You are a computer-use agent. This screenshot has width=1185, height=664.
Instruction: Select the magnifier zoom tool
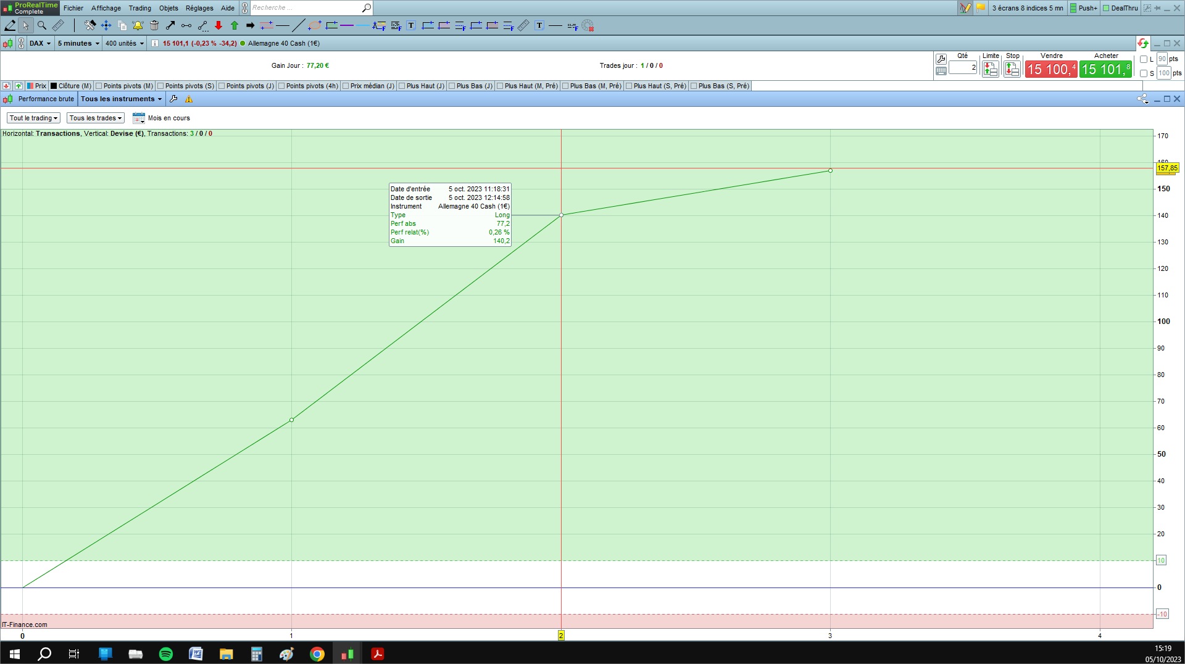(42, 25)
